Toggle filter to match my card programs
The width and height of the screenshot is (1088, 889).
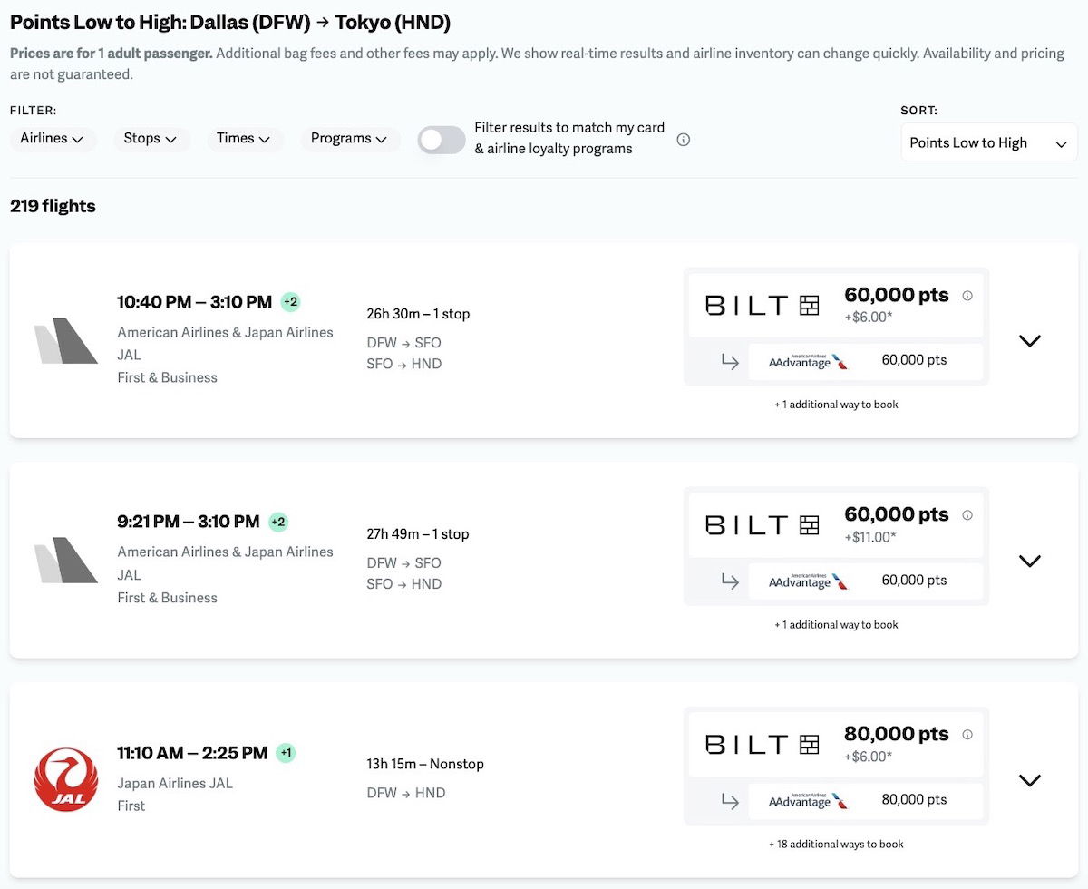(442, 140)
